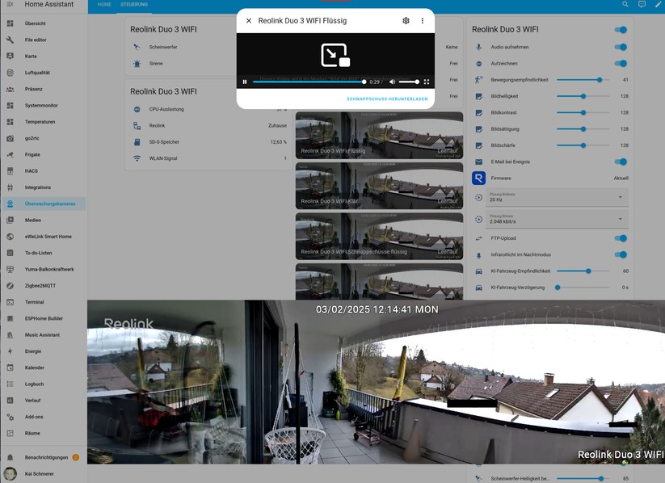Disable the Audio aufnehmen toggle
The height and width of the screenshot is (483, 665).
pyautogui.click(x=621, y=47)
